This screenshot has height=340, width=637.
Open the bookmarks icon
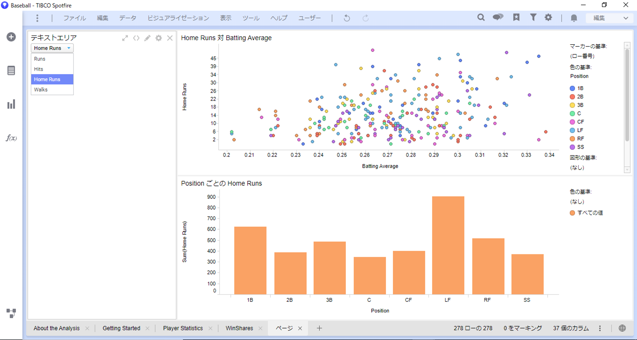pyautogui.click(x=516, y=18)
